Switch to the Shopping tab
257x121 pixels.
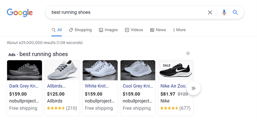80,30
